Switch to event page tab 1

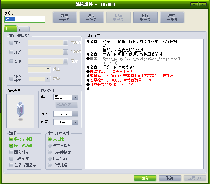coord(10,29)
